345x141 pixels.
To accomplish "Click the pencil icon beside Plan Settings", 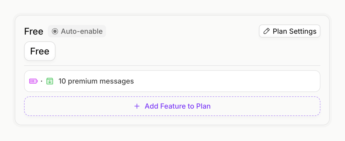I will 267,31.
